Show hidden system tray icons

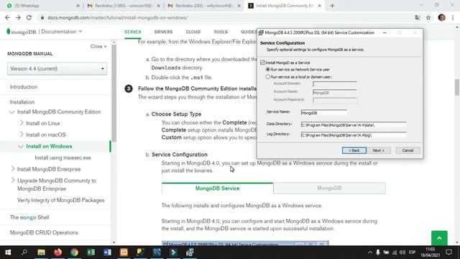coord(369,253)
